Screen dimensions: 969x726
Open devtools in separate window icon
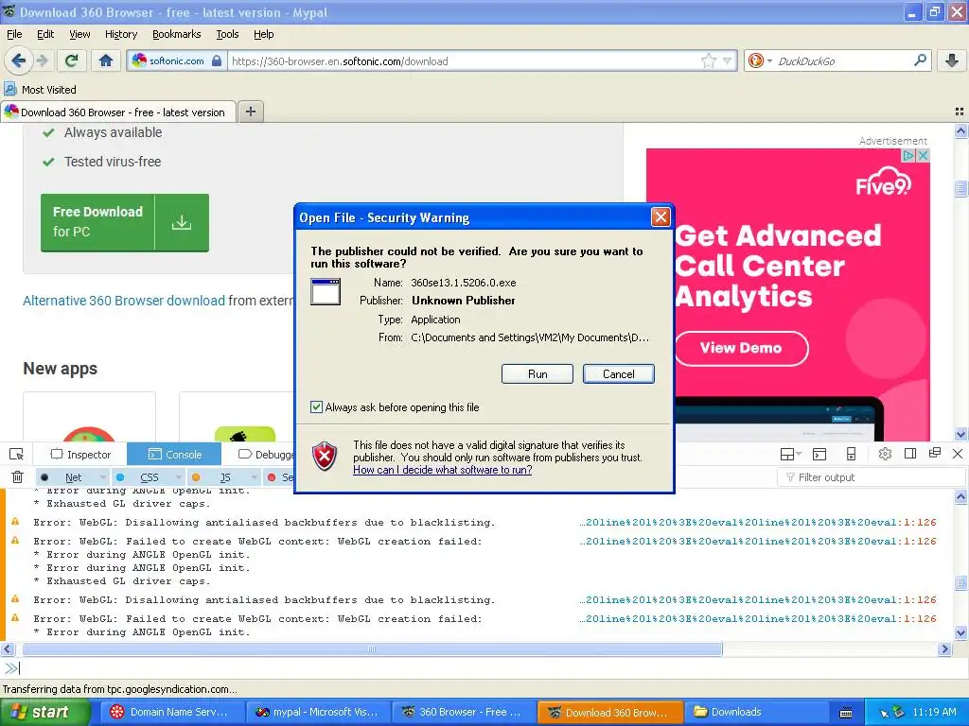coord(934,453)
